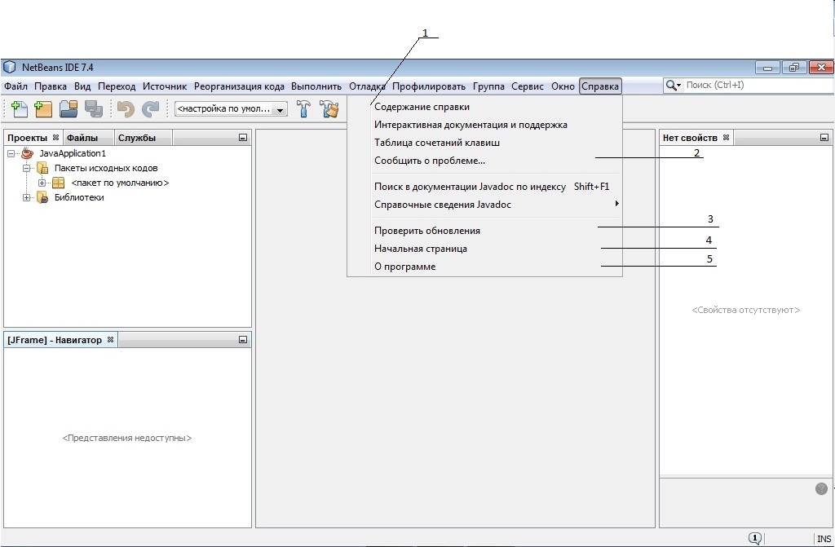This screenshot has width=835, height=547.
Task: Open the Переход menu
Action: 117,86
